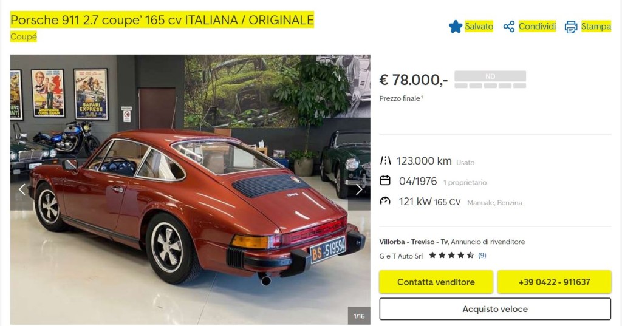This screenshot has height=326, width=622.
Task: Show next photo with right arrow
Action: pyautogui.click(x=359, y=189)
